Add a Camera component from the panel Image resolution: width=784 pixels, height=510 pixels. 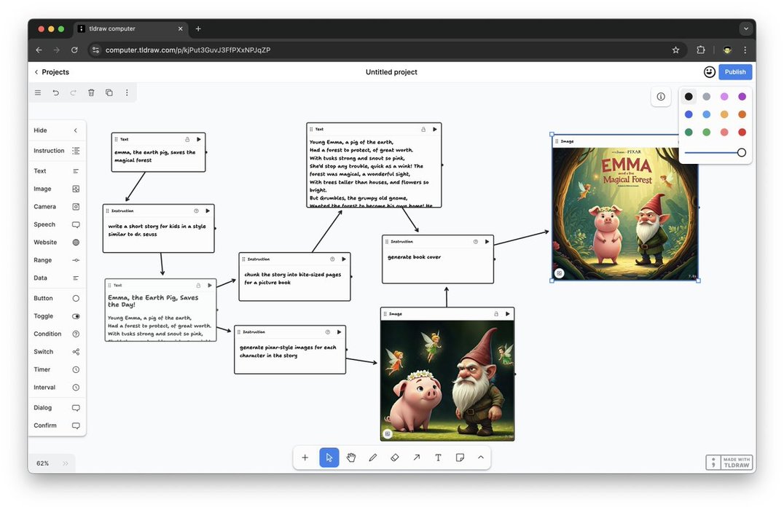coord(57,206)
